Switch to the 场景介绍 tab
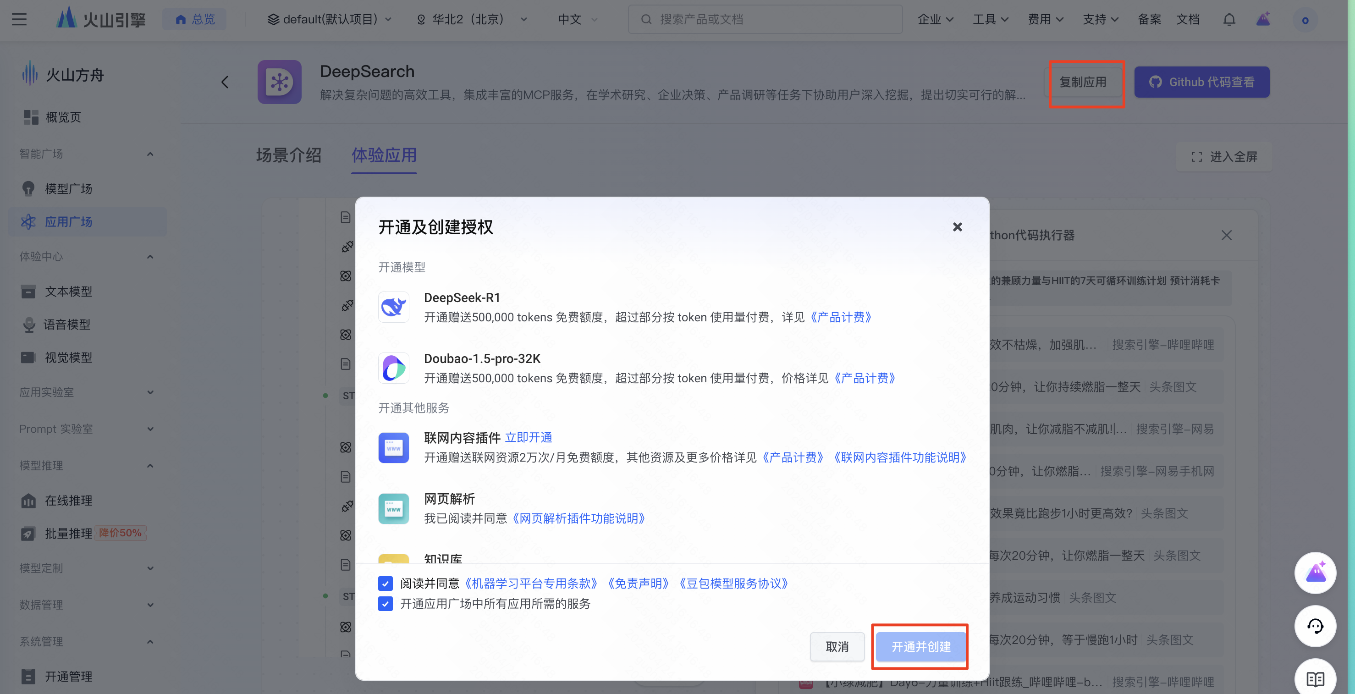Screen dimensions: 1355x694 tap(288, 155)
